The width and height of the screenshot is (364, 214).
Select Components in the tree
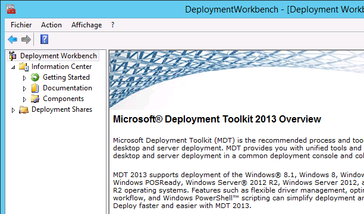coord(63,99)
